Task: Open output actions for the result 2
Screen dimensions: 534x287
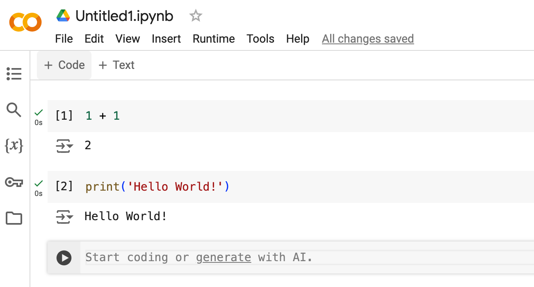Action: tap(64, 146)
